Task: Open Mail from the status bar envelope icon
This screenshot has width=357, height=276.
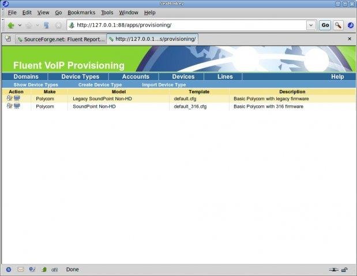Action: tap(21, 270)
